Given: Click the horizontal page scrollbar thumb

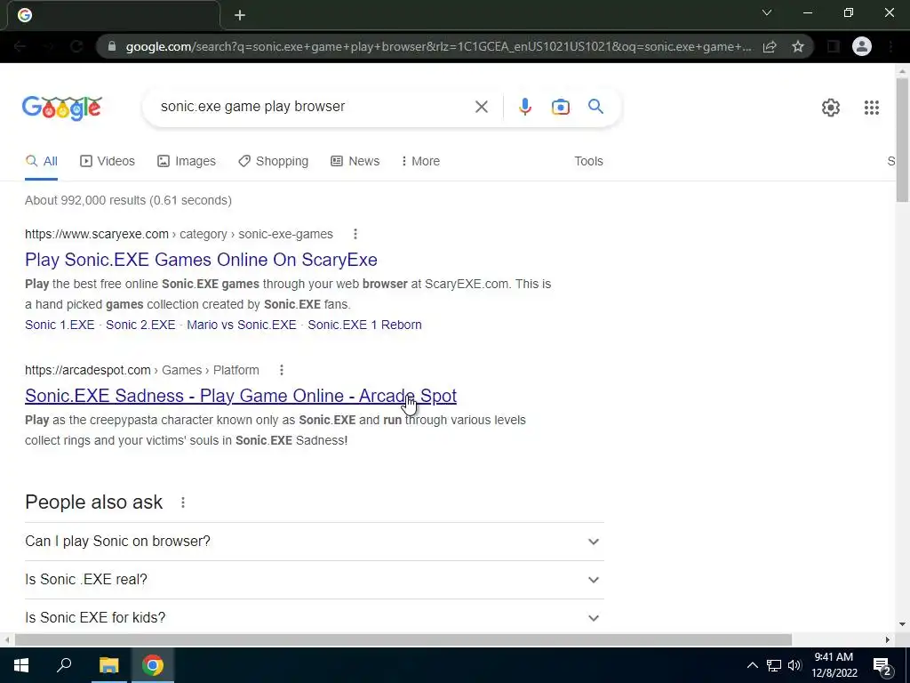Looking at the screenshot, I should [403, 639].
